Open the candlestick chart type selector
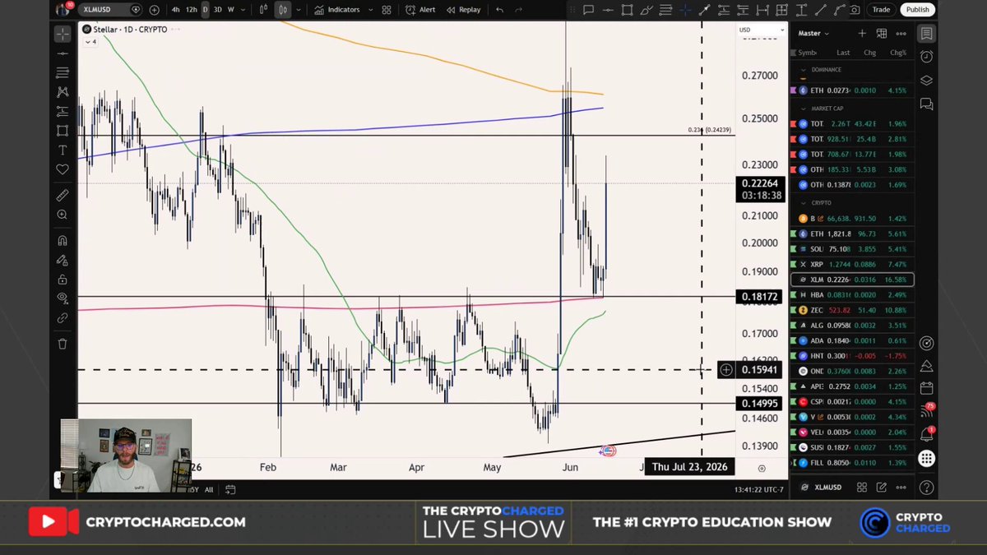 tap(282, 10)
